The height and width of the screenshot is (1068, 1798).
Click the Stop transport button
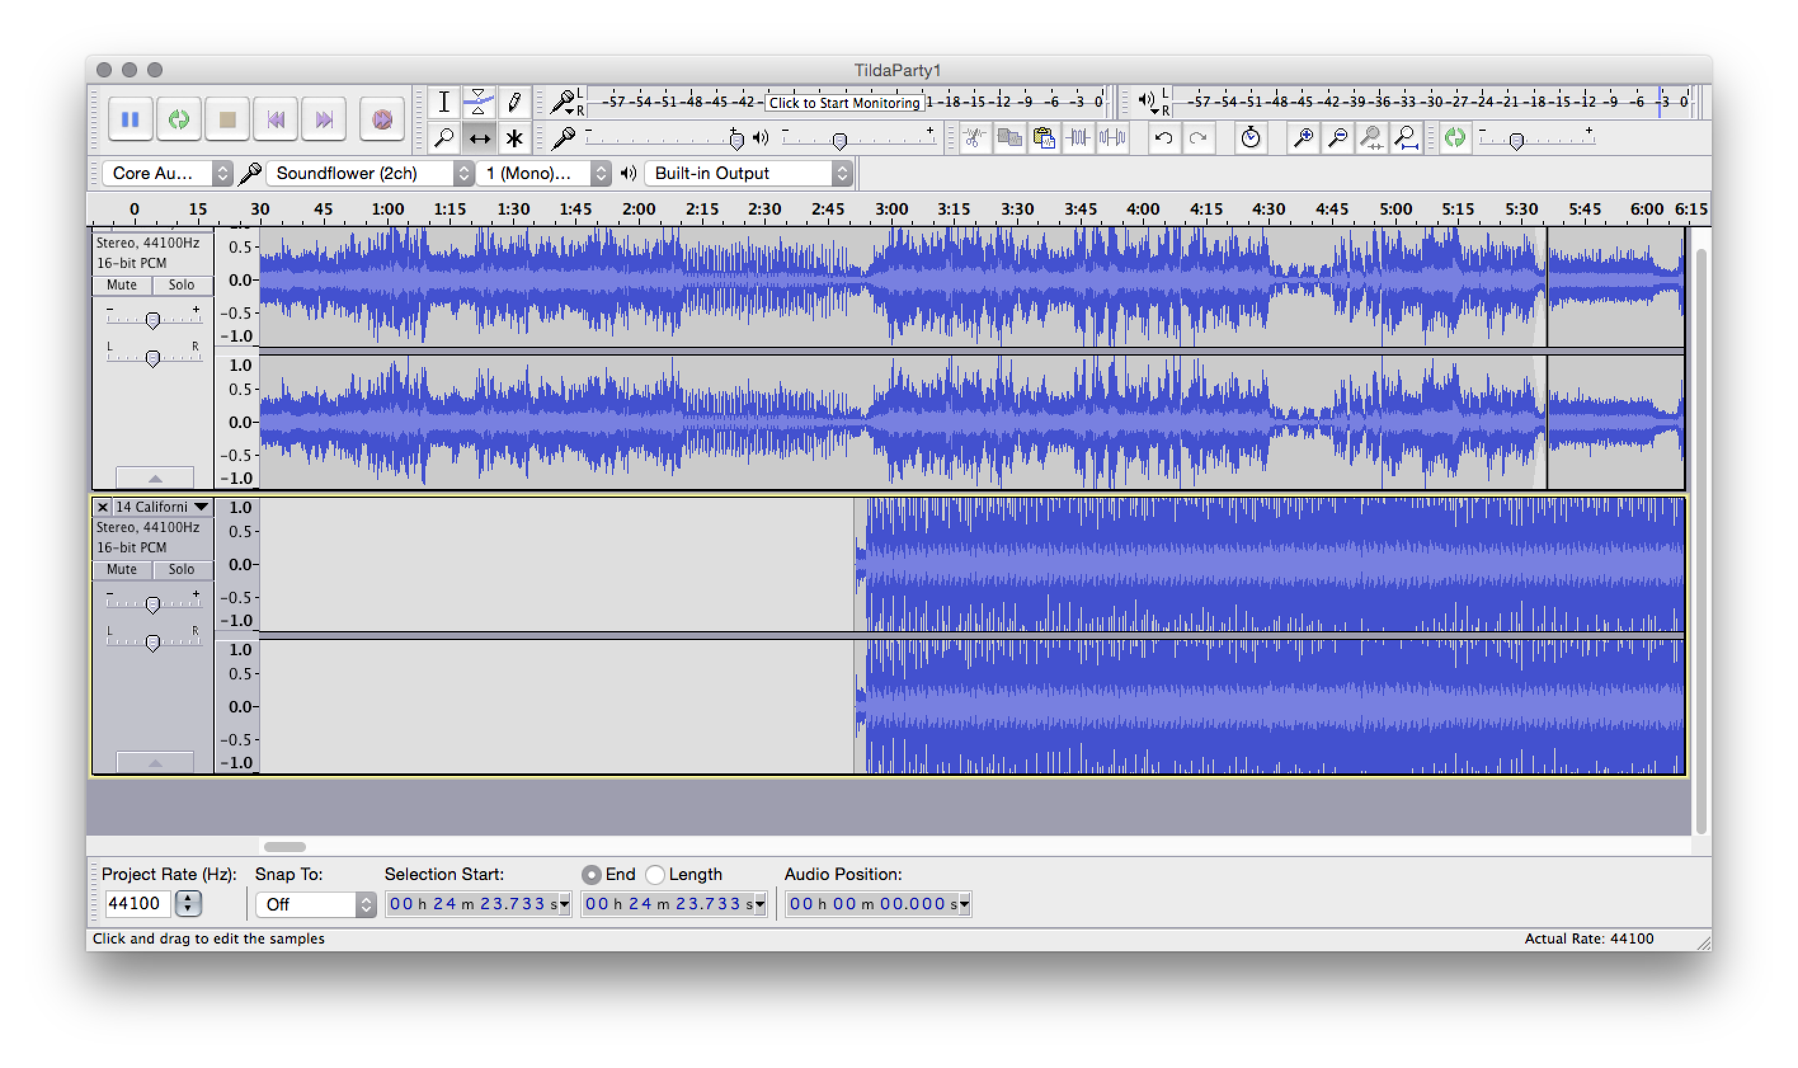tap(227, 119)
